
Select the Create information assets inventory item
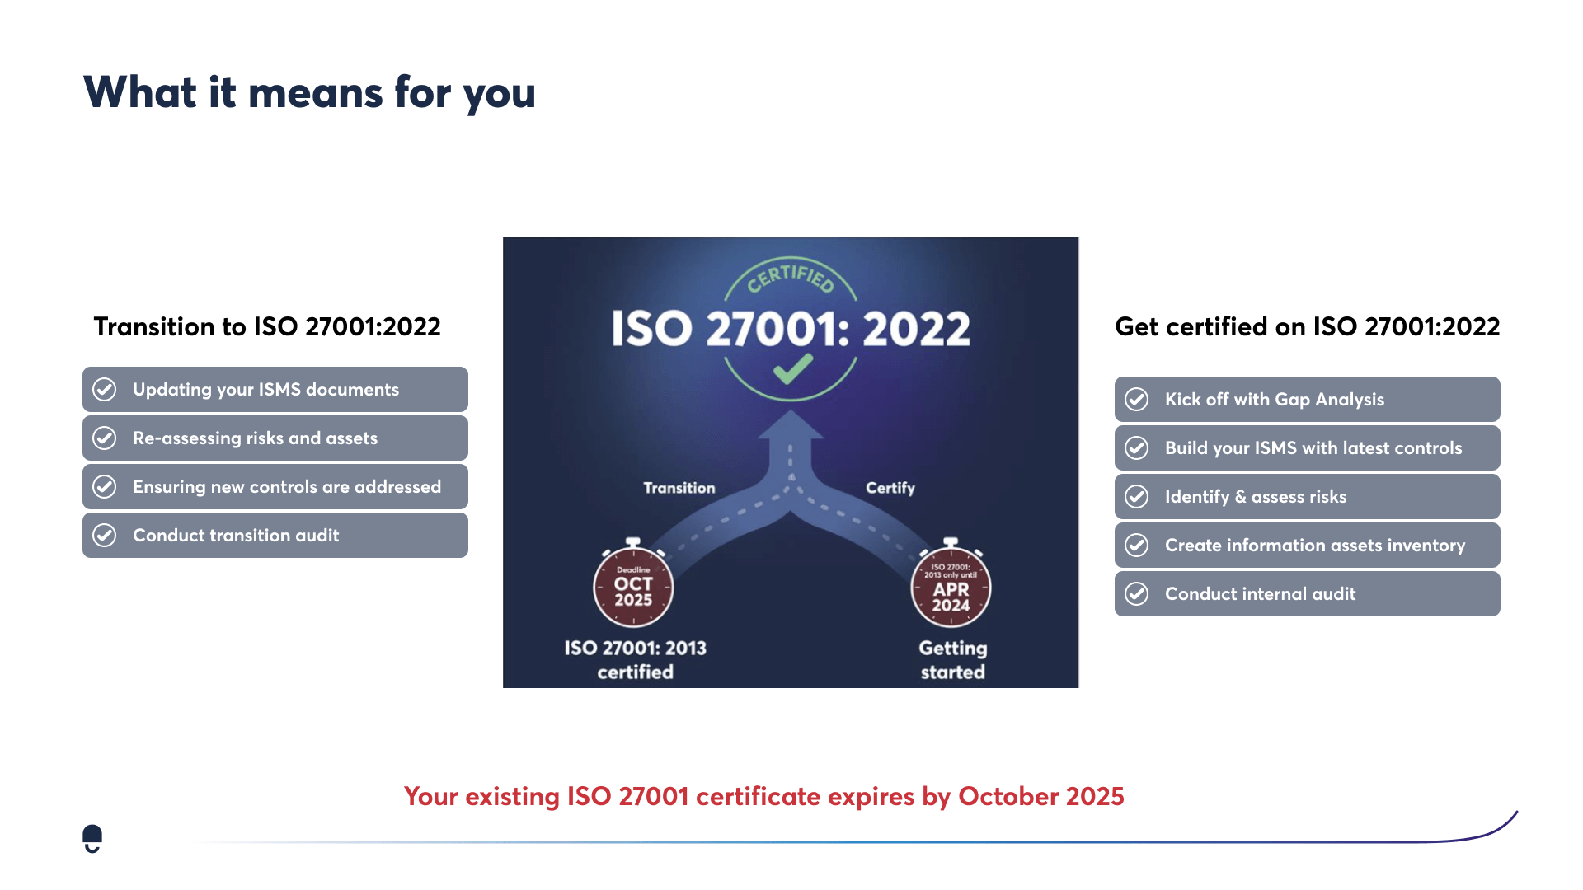(1308, 546)
